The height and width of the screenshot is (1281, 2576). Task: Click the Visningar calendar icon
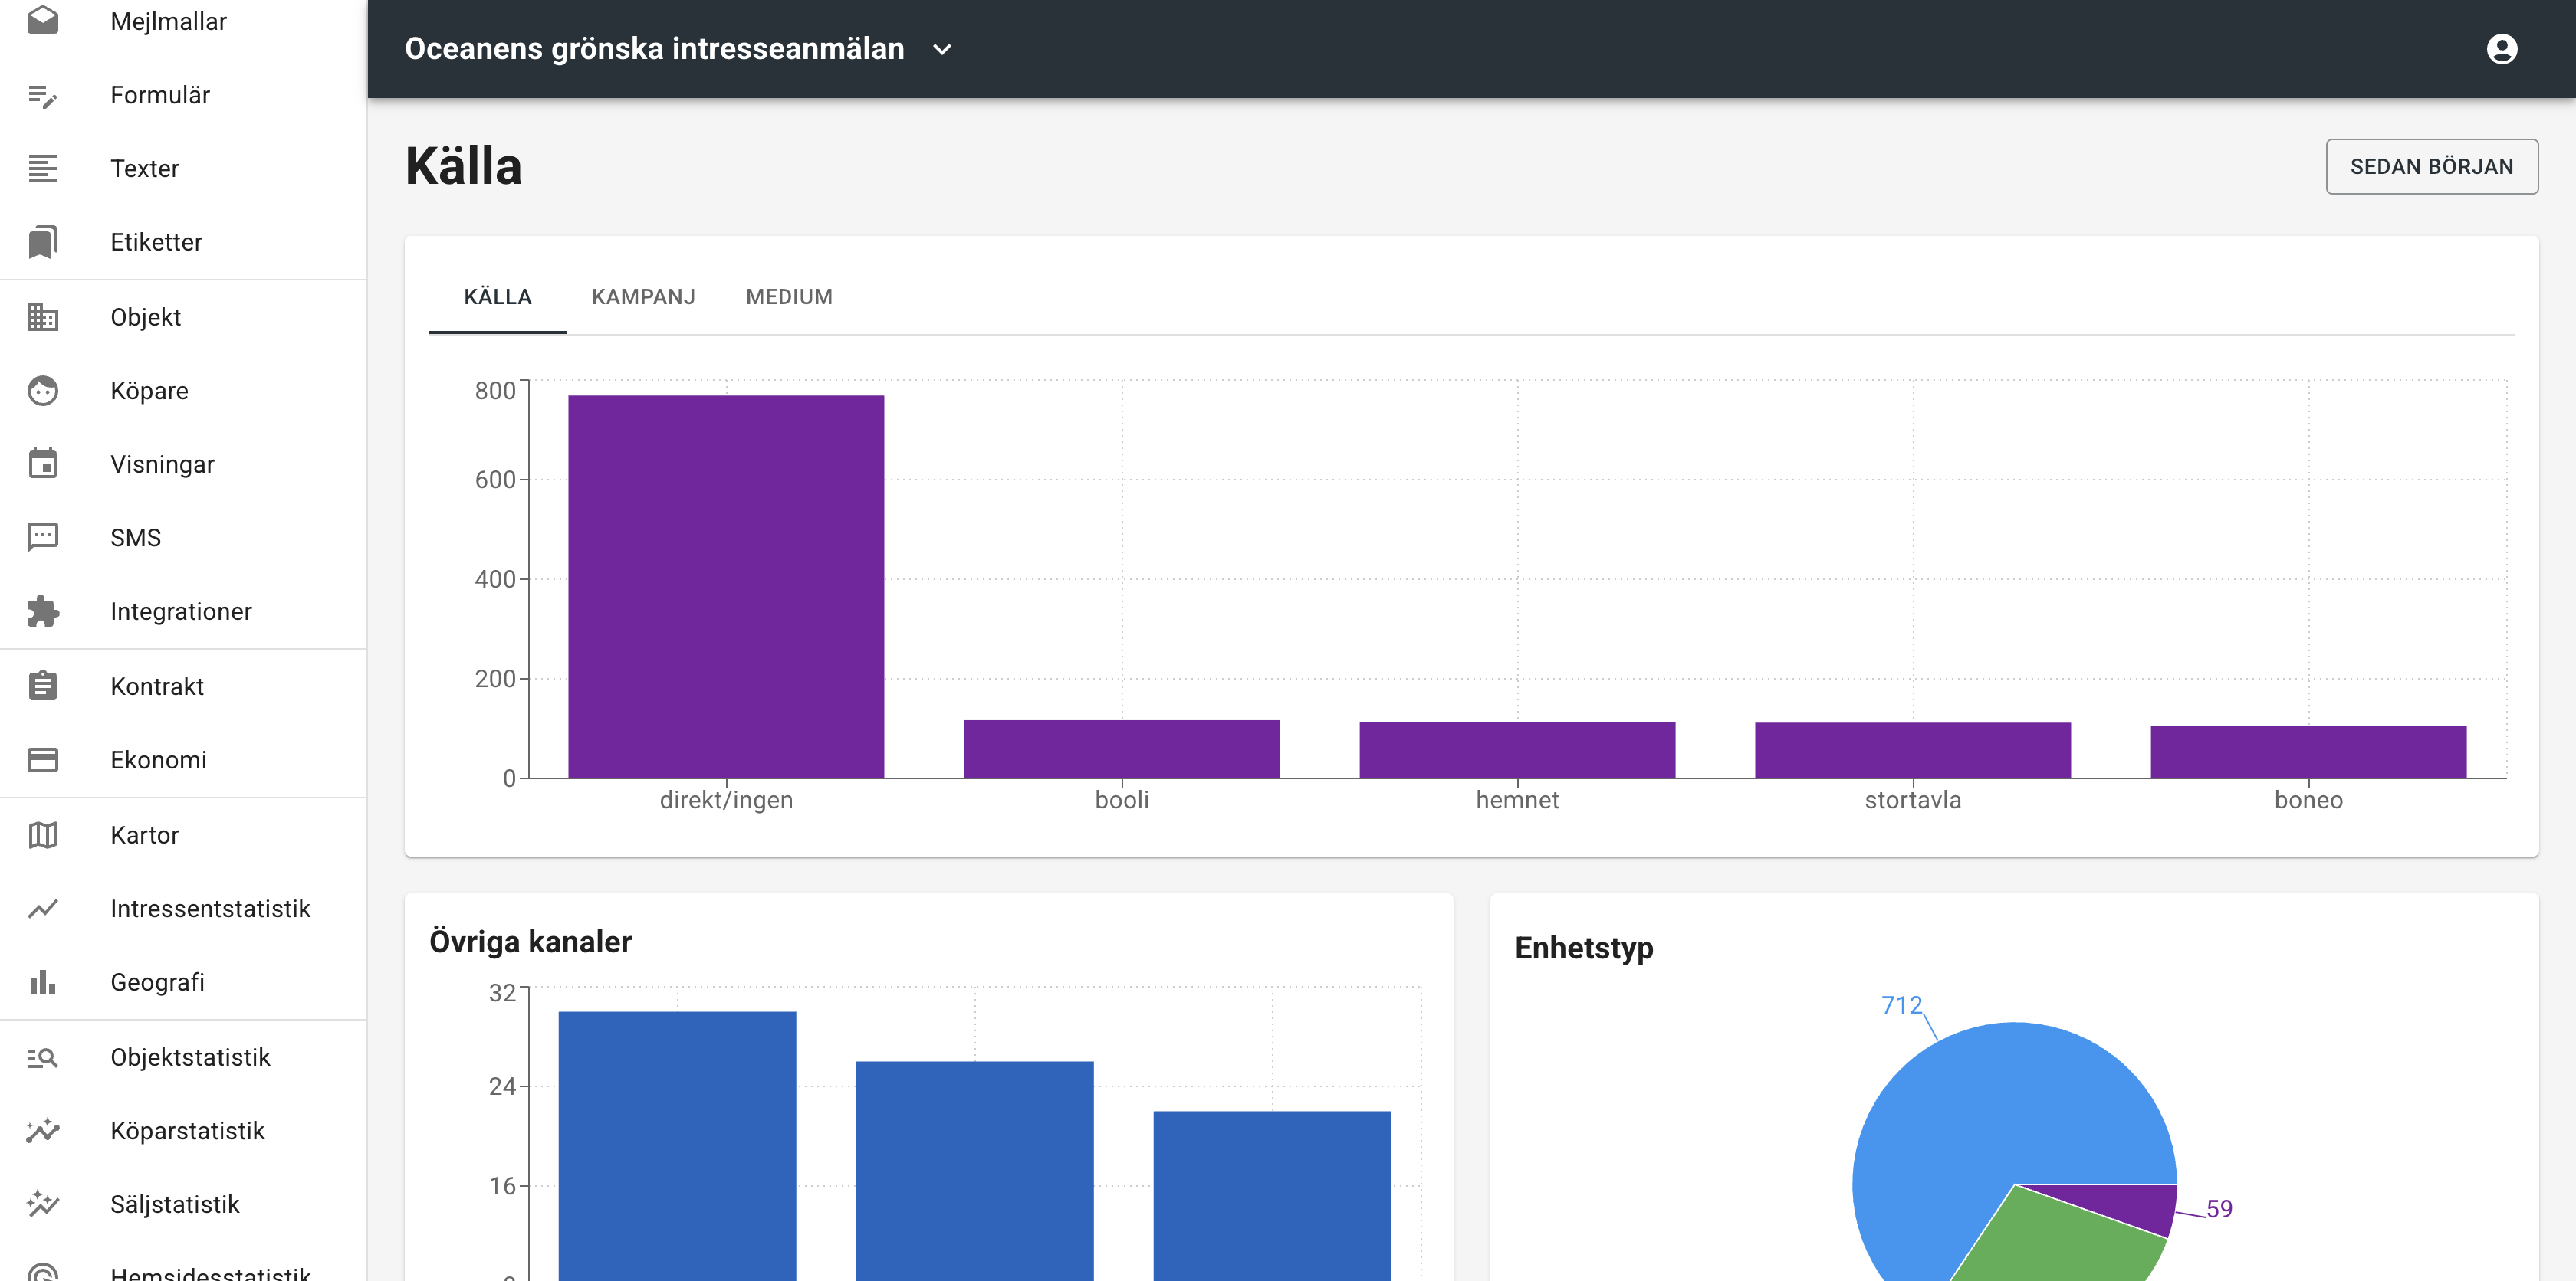click(x=43, y=464)
